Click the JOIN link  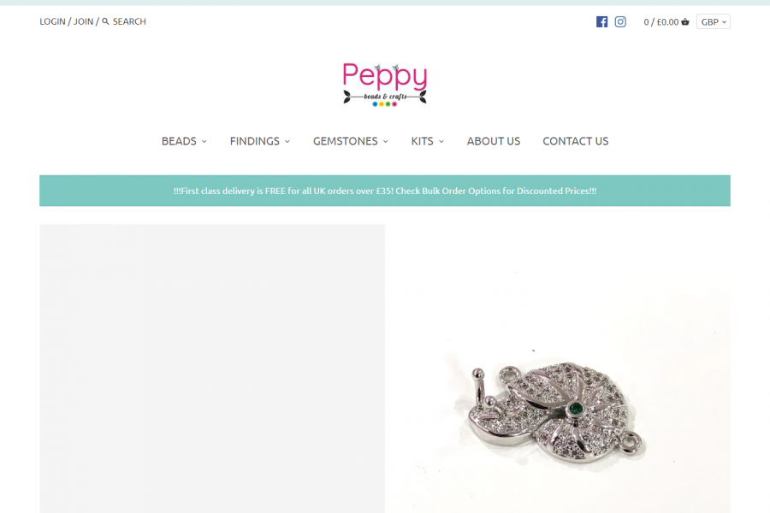coord(84,21)
